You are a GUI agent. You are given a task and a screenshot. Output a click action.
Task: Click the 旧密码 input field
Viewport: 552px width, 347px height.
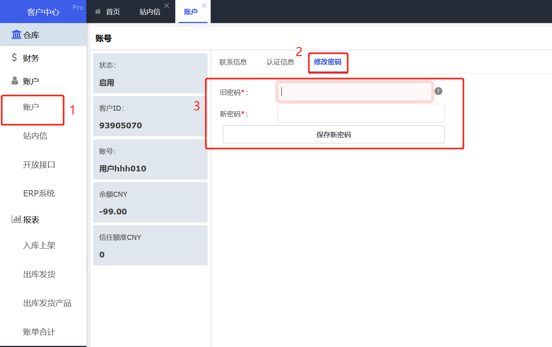[x=355, y=91]
